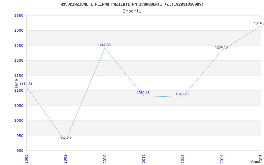Click the 1242.30 data label
This screenshot has height=165, width=264.
pos(104,45)
